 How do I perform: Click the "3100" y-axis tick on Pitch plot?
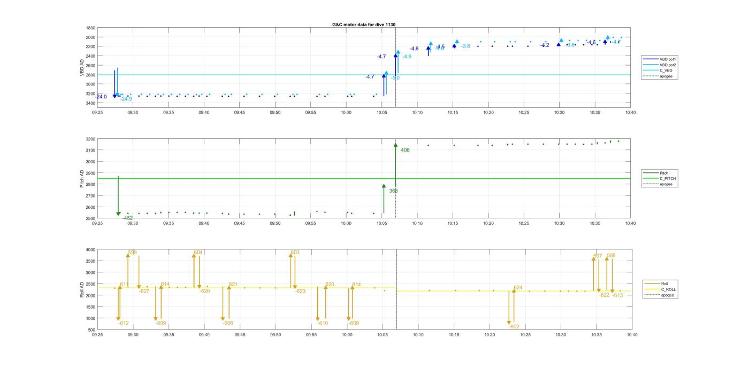pos(90,151)
